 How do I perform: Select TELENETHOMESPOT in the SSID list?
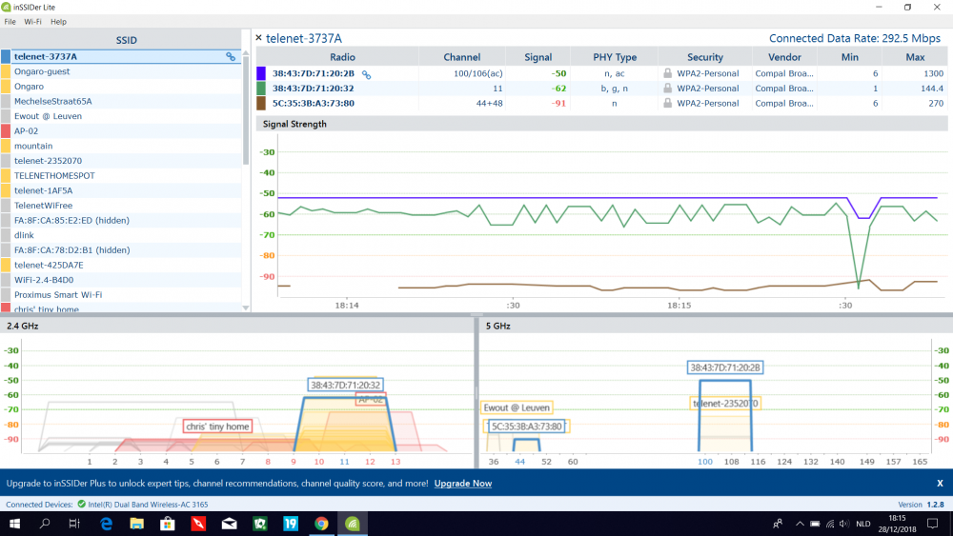[54, 176]
